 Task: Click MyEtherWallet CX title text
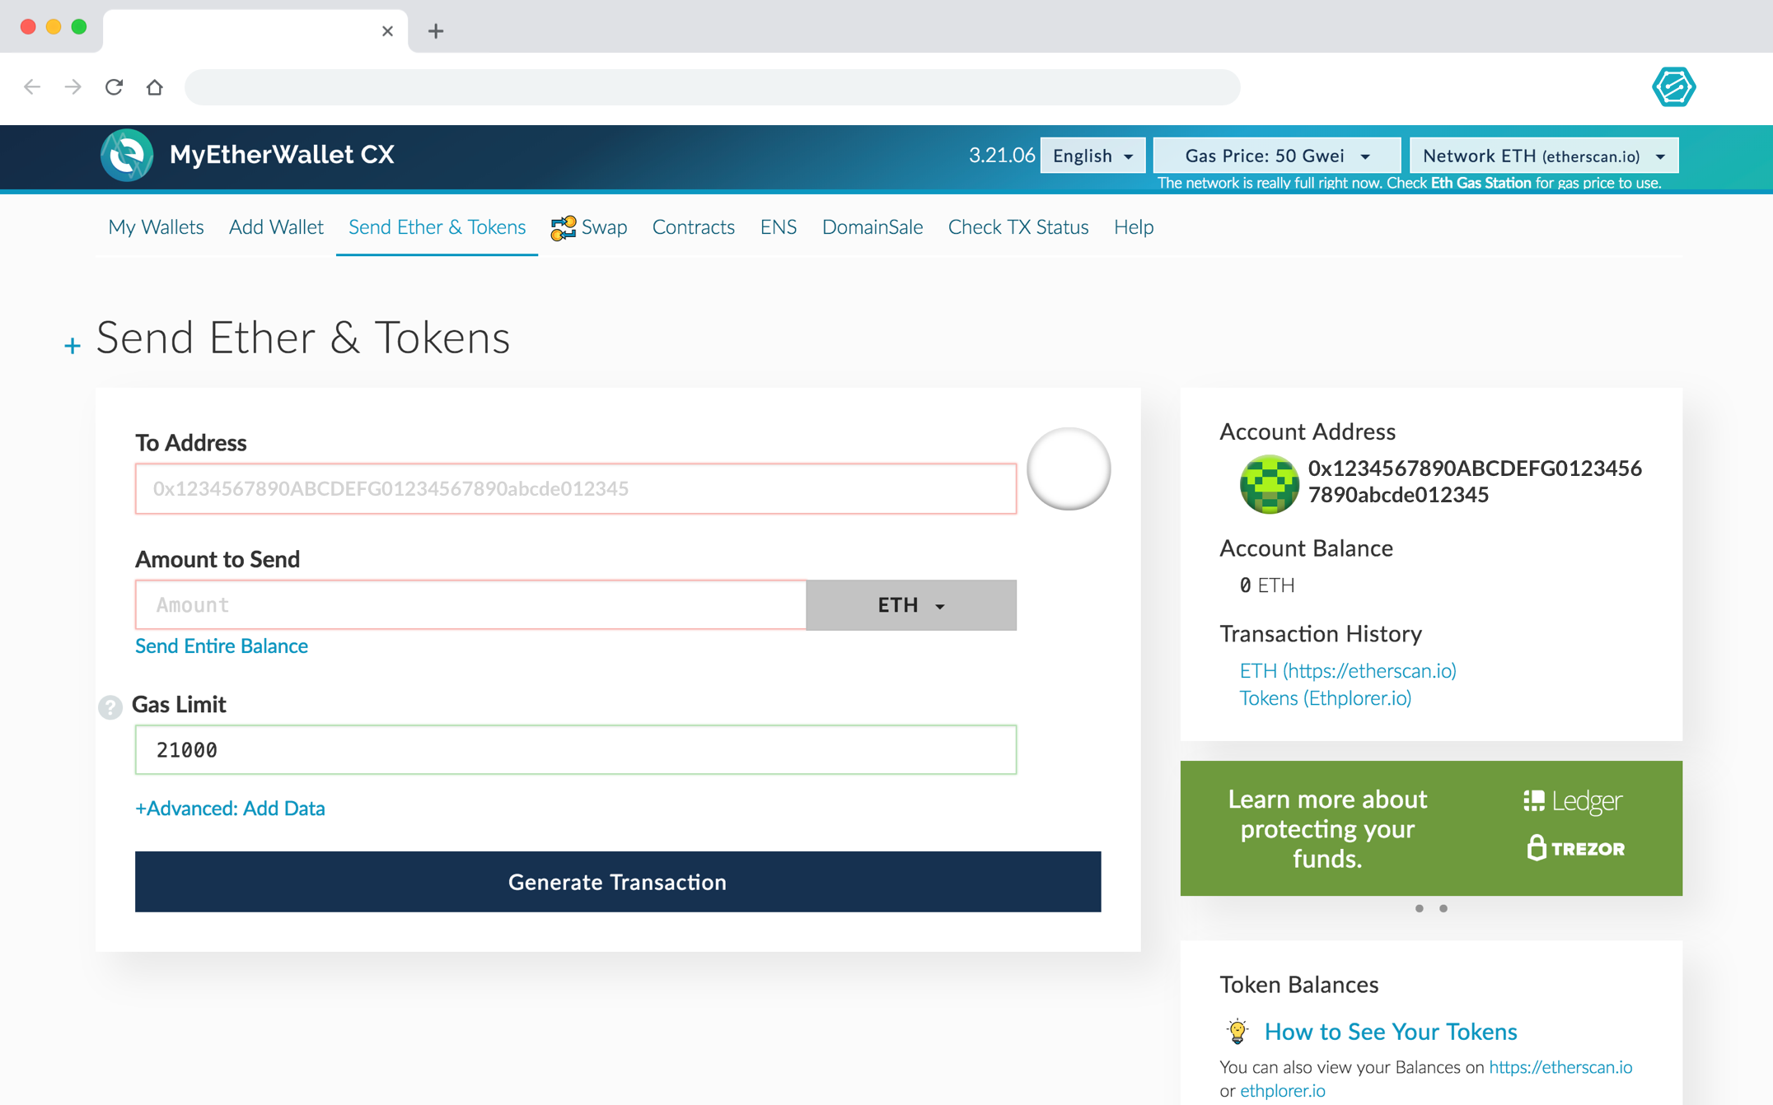[x=282, y=155]
